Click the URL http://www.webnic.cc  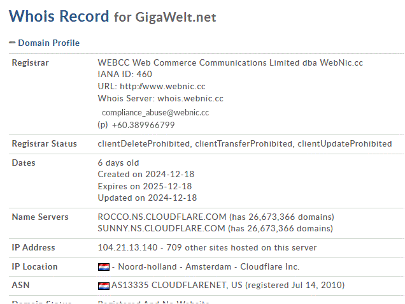pos(162,86)
